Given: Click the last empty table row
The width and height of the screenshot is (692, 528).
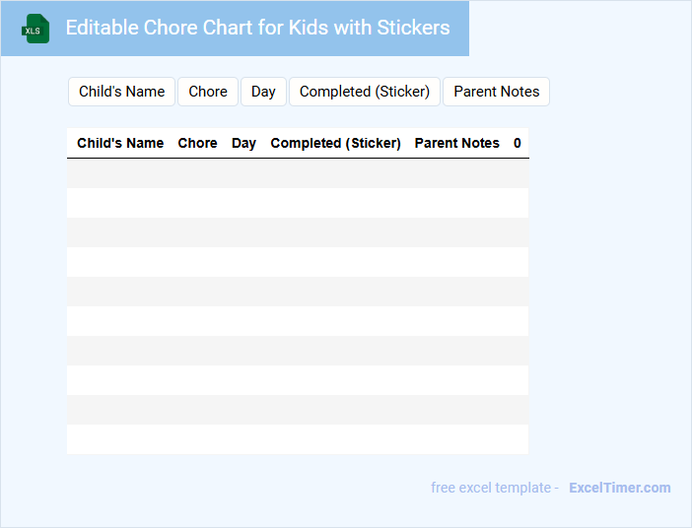Looking at the screenshot, I should 297,439.
